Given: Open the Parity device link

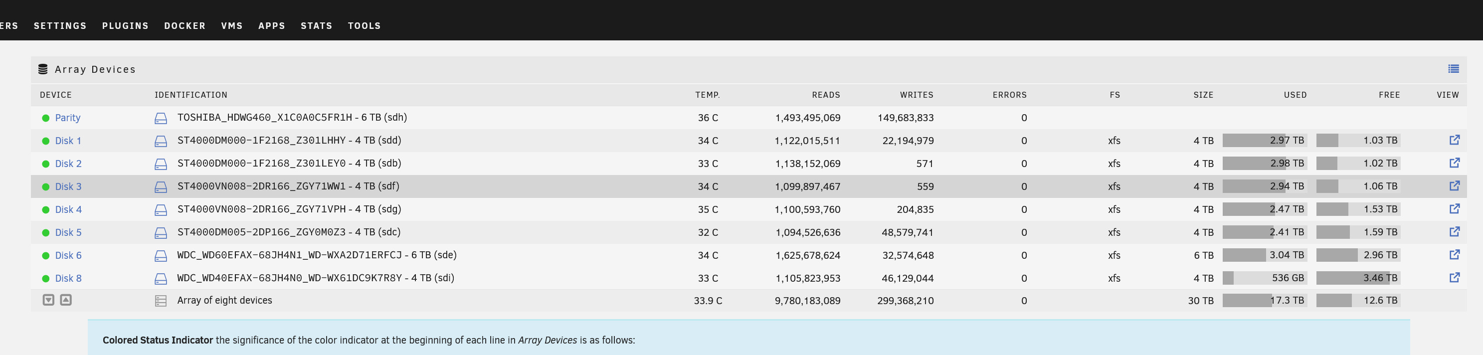Looking at the screenshot, I should coord(67,118).
